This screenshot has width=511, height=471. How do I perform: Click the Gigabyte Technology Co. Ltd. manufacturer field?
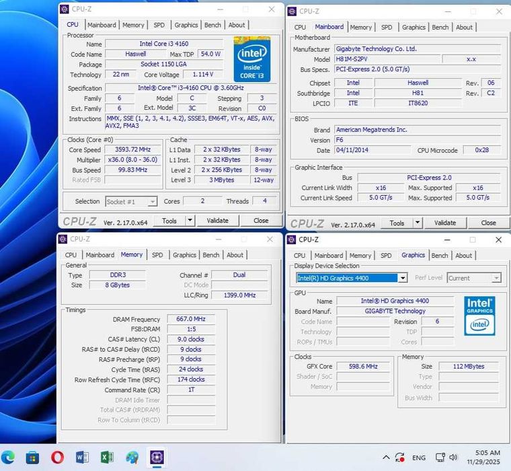pos(418,49)
